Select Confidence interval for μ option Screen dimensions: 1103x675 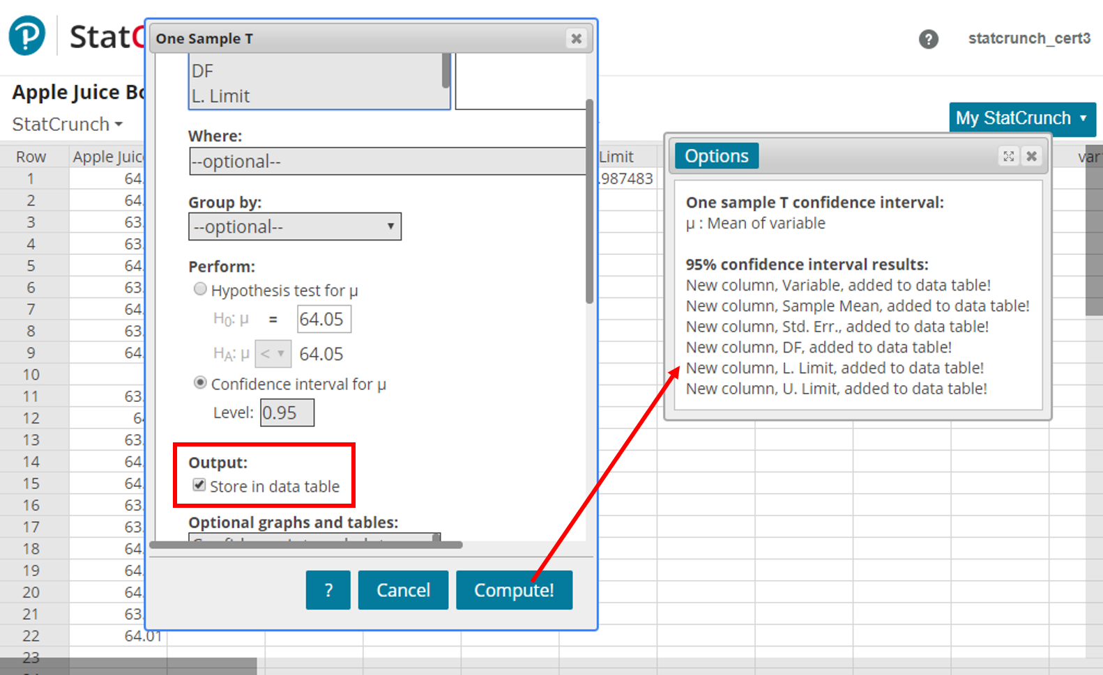(x=201, y=383)
